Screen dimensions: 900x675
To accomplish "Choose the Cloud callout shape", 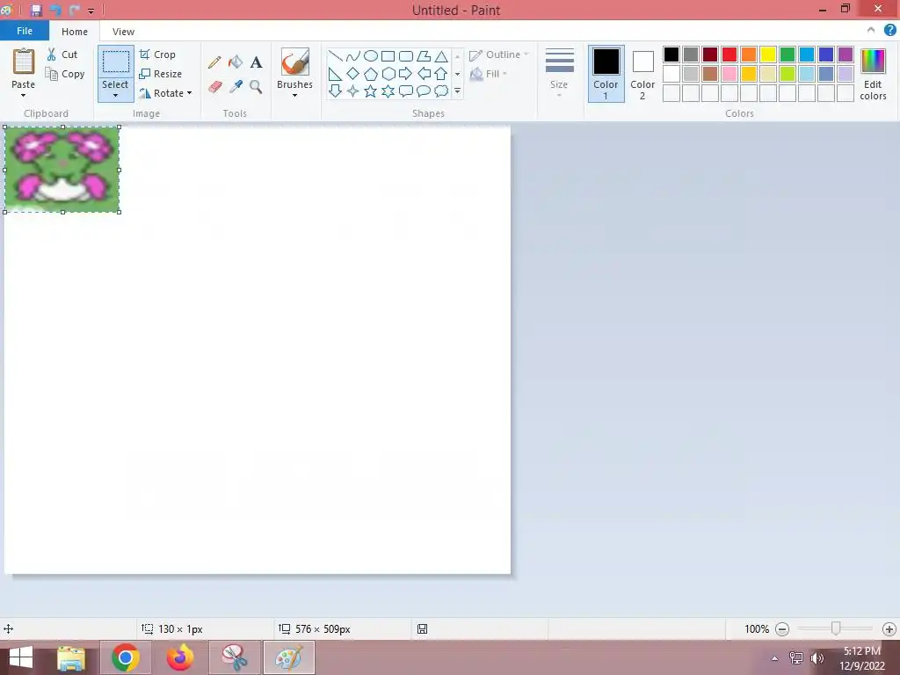I will pyautogui.click(x=441, y=91).
